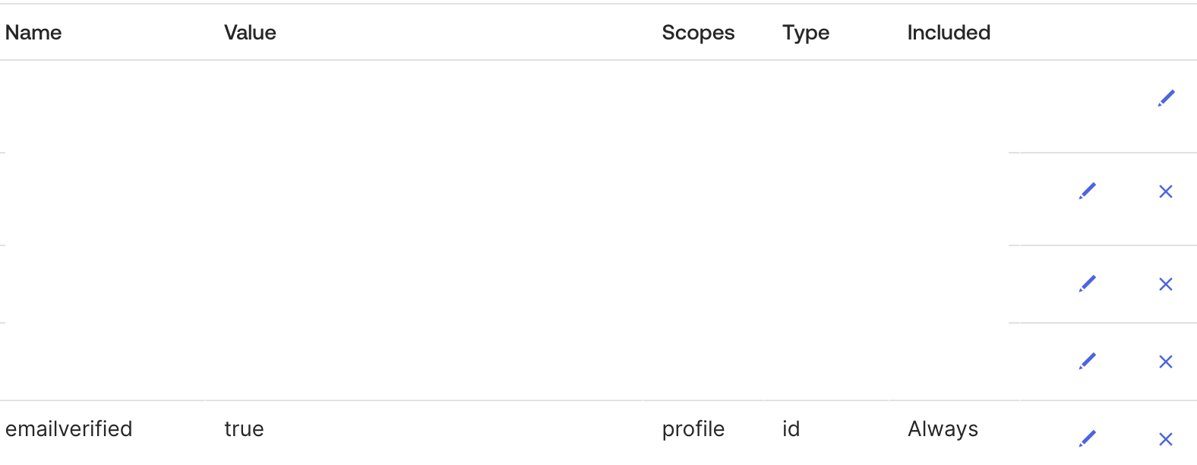This screenshot has width=1197, height=465.
Task: Click pencil icon in fourth table row
Action: tap(1088, 361)
